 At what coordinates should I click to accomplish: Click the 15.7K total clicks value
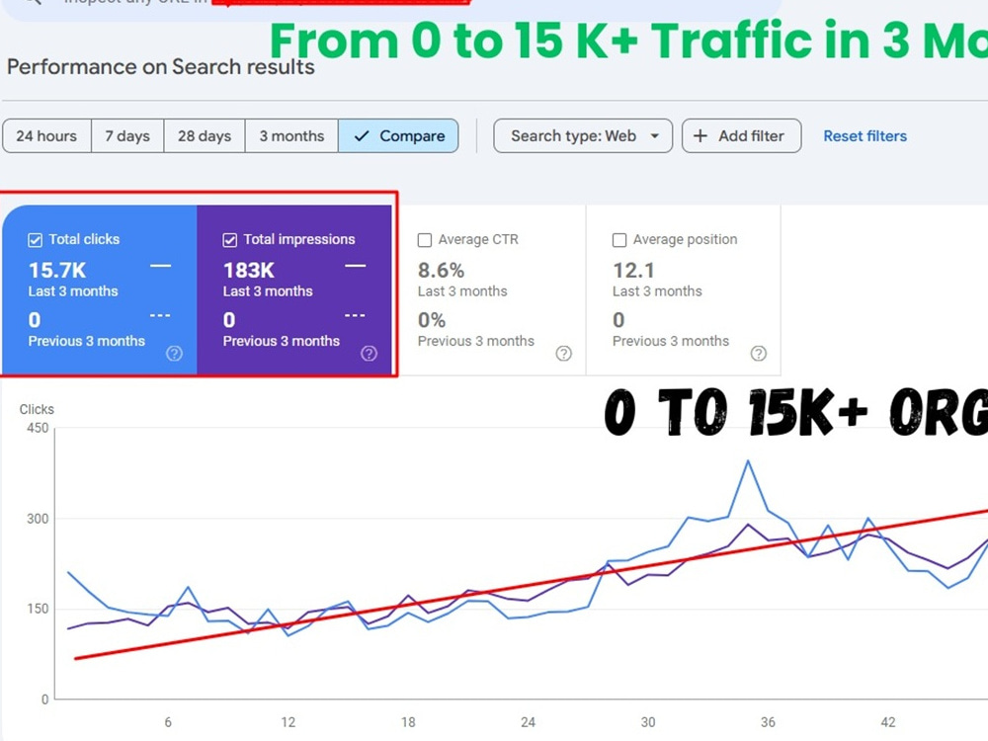[57, 271]
